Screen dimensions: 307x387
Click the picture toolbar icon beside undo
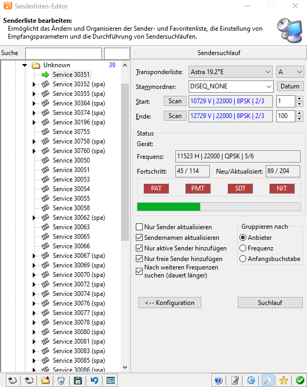(x=110, y=380)
